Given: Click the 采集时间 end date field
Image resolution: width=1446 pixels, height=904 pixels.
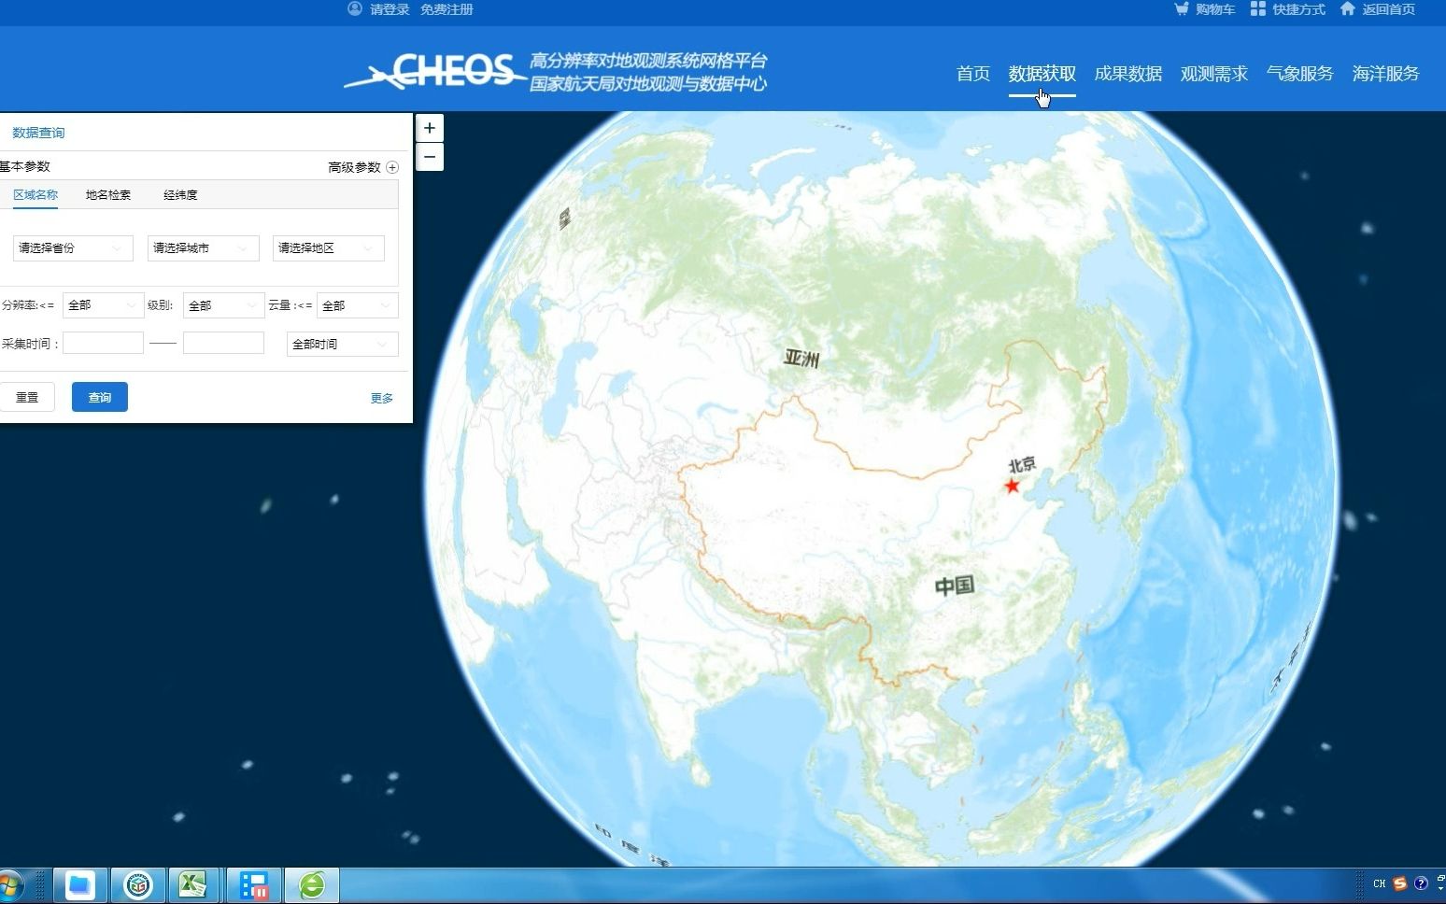Looking at the screenshot, I should pyautogui.click(x=223, y=344).
